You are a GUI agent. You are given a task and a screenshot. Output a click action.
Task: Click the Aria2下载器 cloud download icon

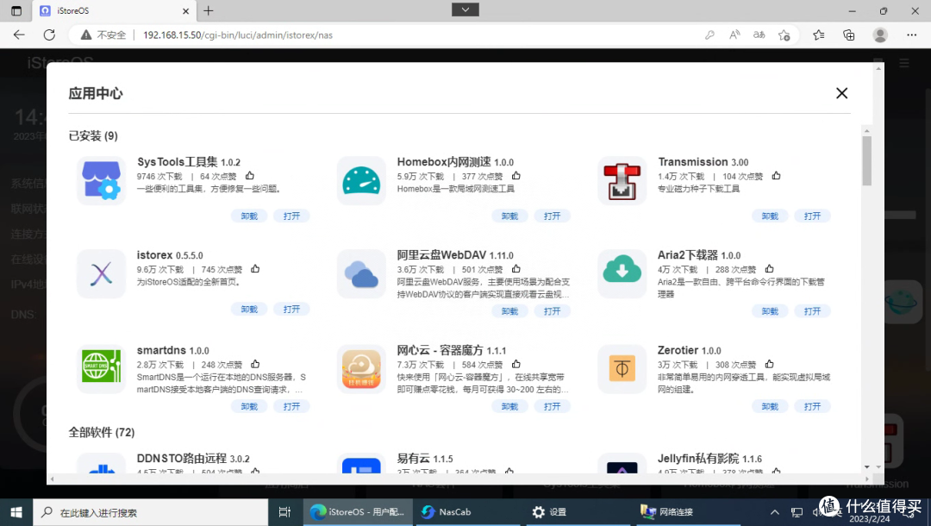621,274
